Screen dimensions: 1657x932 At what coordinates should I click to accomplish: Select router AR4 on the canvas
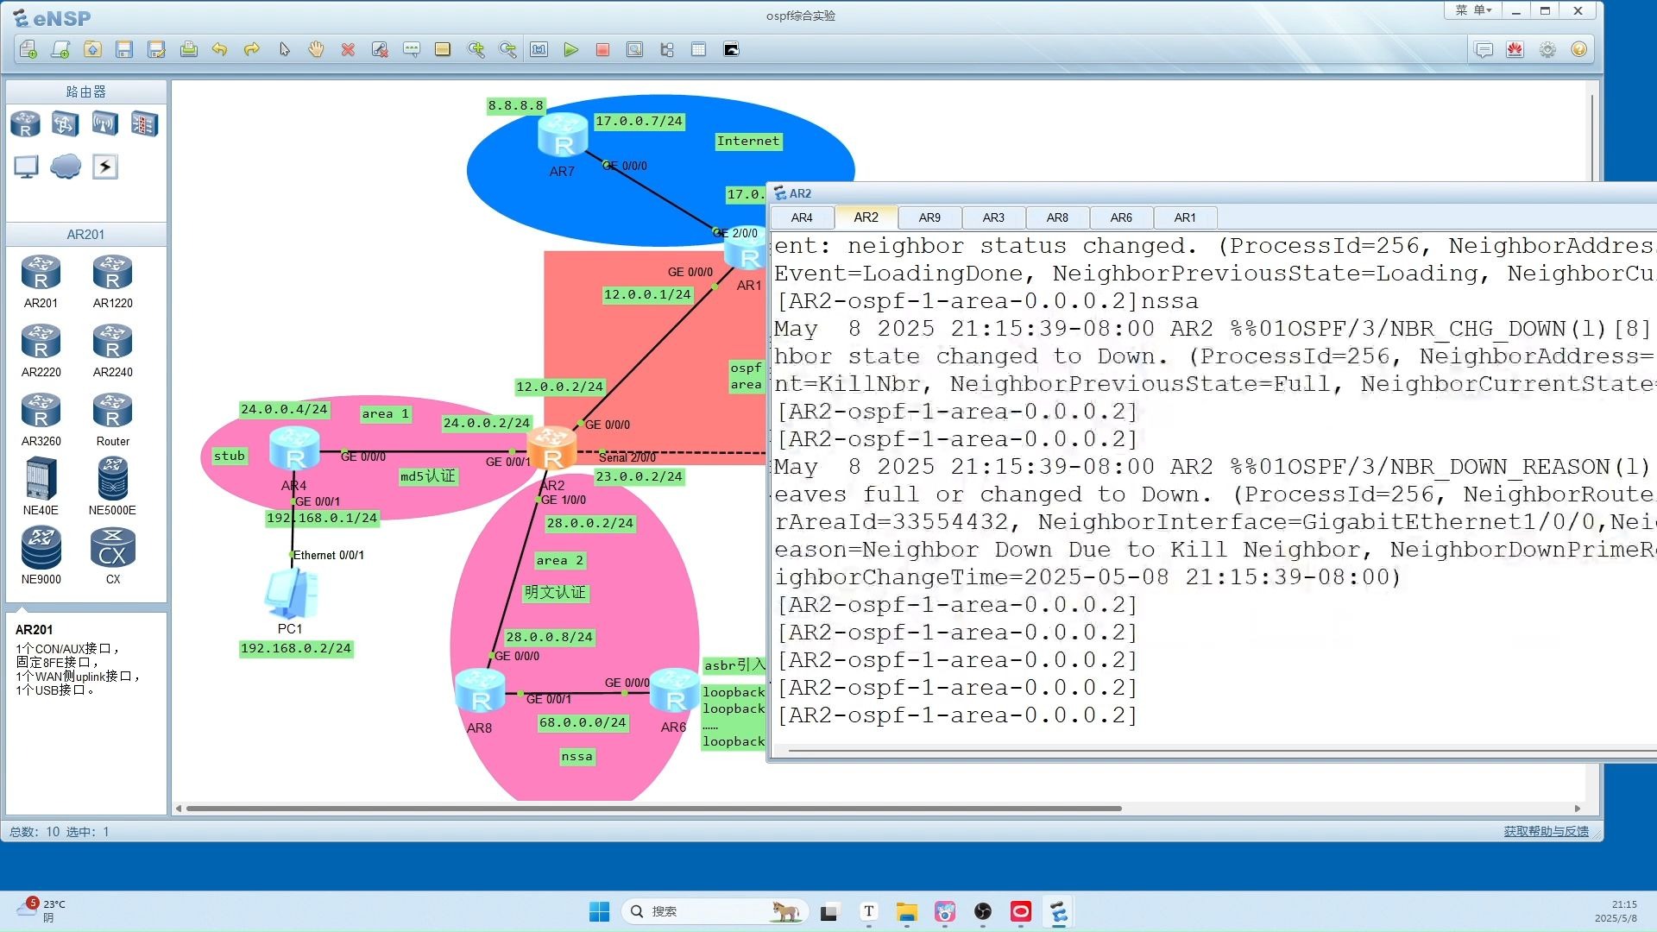294,450
